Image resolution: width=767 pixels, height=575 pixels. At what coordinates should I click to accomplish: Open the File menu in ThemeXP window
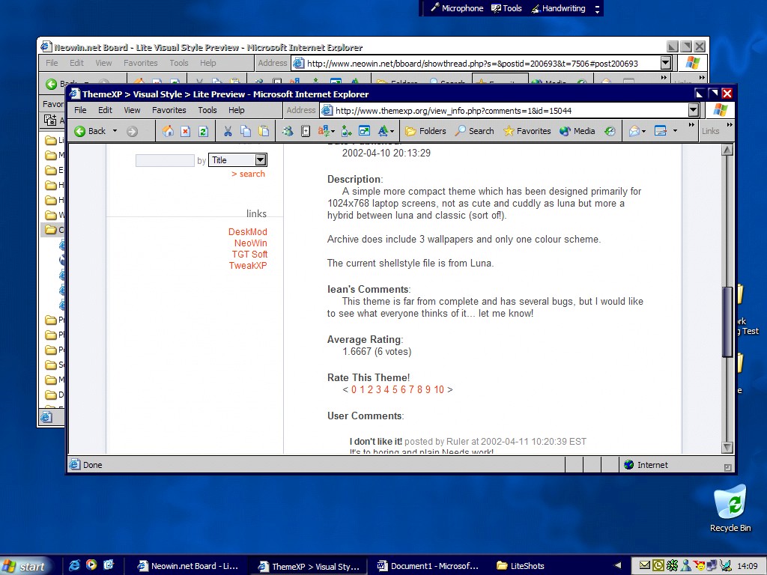[80, 110]
